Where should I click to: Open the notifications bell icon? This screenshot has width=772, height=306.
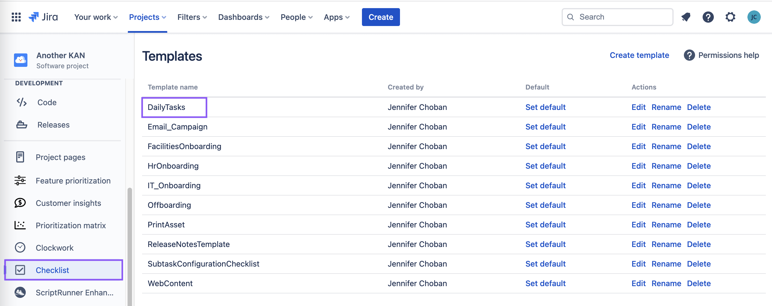click(x=685, y=17)
